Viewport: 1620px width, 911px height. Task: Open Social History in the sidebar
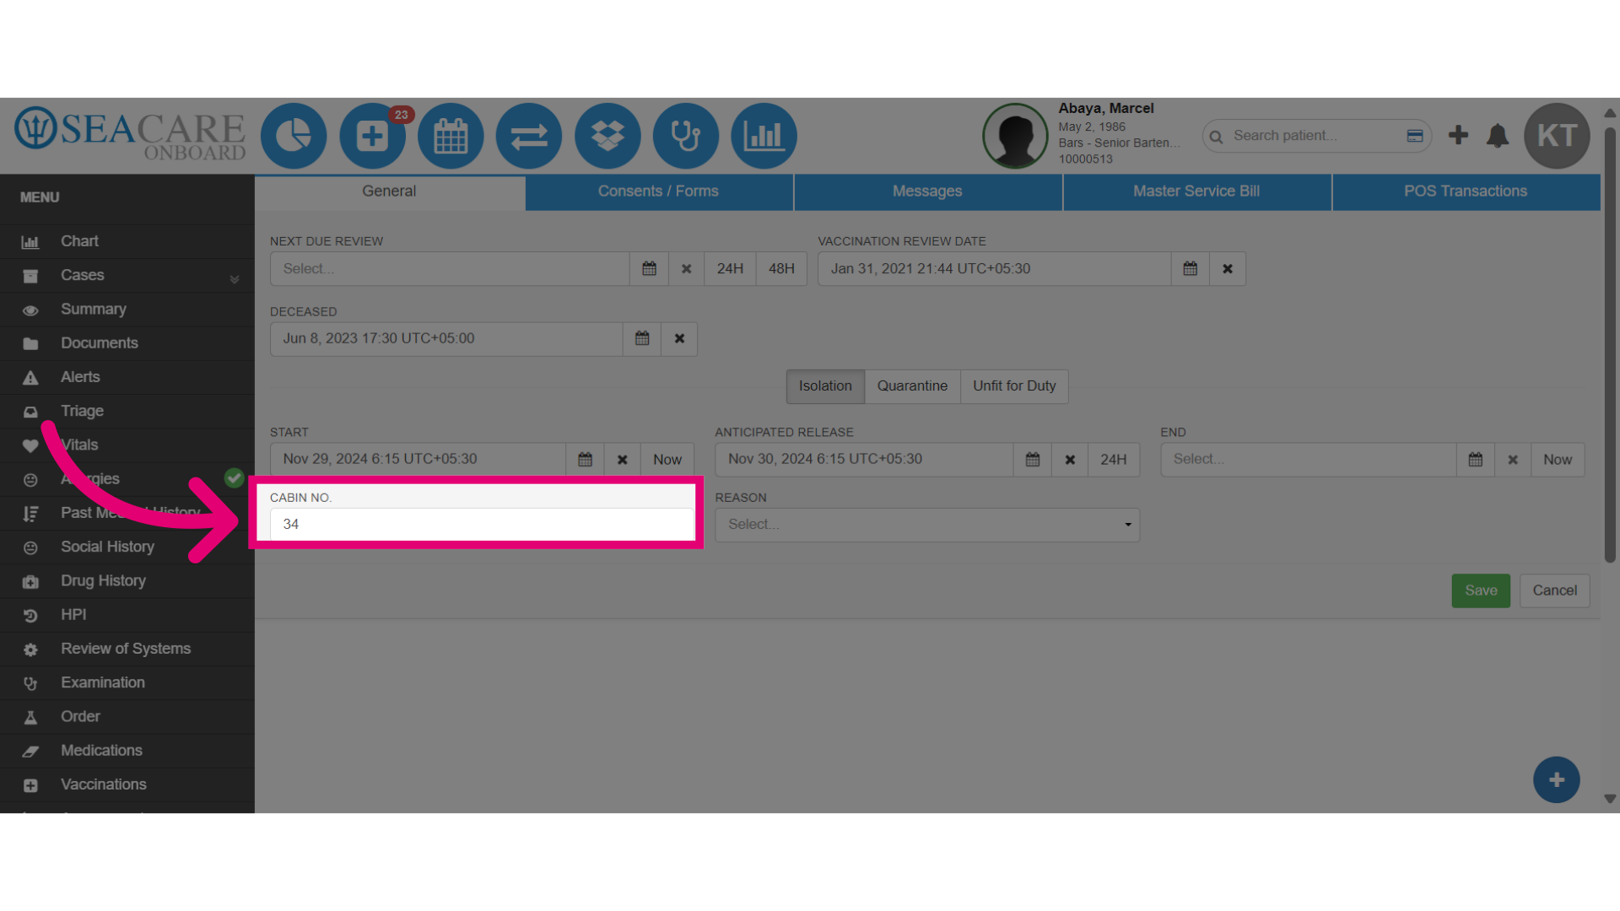click(x=127, y=547)
